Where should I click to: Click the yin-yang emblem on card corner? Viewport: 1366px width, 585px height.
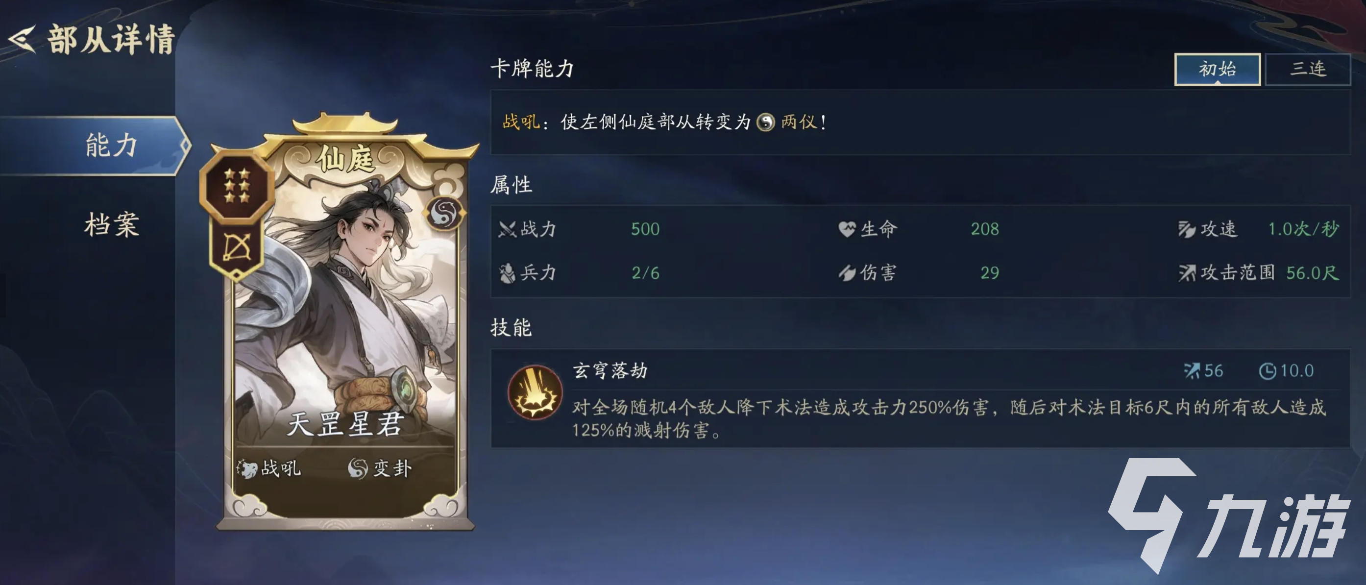click(x=444, y=214)
